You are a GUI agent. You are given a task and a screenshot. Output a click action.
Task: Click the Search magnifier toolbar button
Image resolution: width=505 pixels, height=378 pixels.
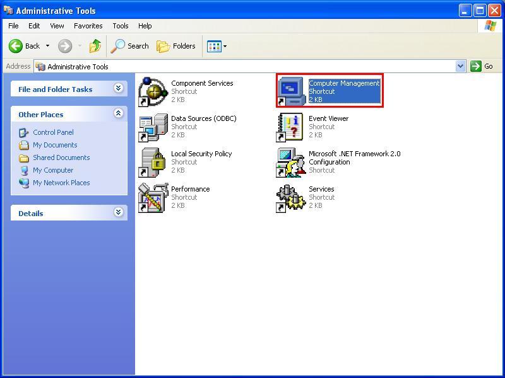click(x=129, y=46)
